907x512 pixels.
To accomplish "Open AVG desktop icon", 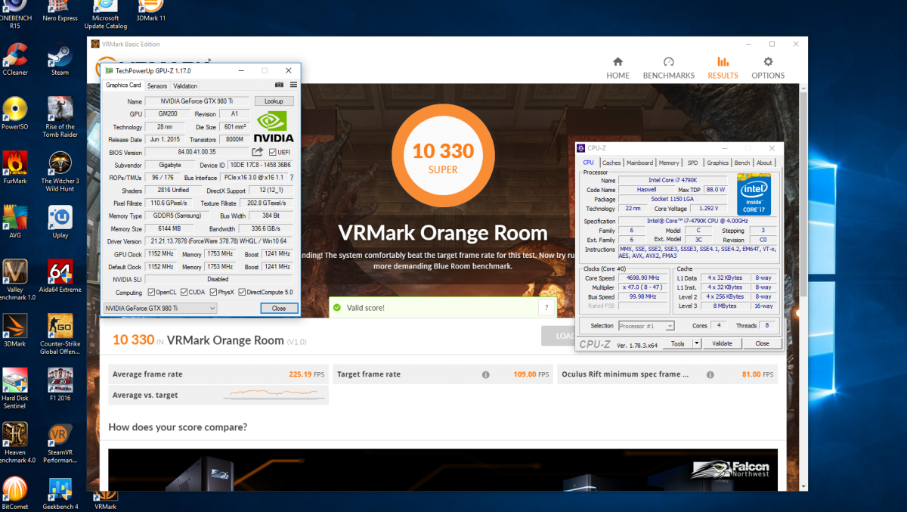I will 15,222.
